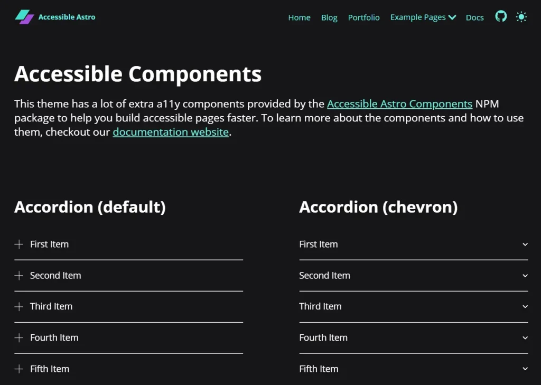541x385 pixels.
Task: Open the Portfolio page
Action: pyautogui.click(x=363, y=17)
